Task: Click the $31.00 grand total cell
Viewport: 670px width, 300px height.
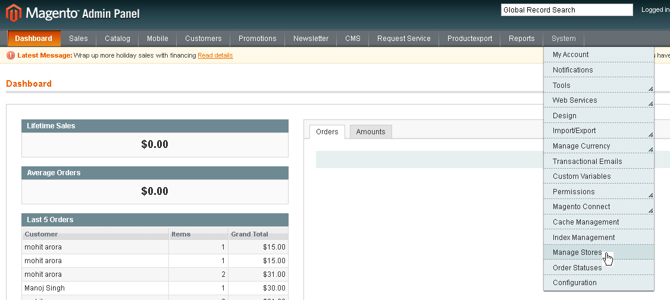Action: (x=258, y=274)
